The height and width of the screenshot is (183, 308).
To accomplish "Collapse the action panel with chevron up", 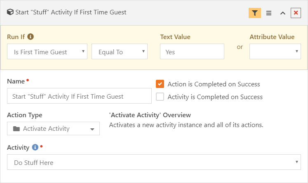I will tap(283, 13).
